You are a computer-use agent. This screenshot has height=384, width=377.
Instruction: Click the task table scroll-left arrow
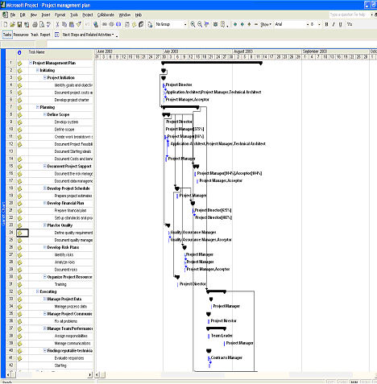(x=8, y=374)
